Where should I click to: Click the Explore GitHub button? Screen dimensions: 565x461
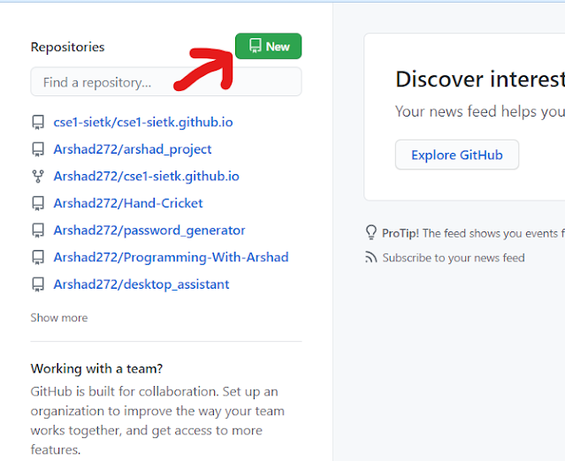coord(456,155)
